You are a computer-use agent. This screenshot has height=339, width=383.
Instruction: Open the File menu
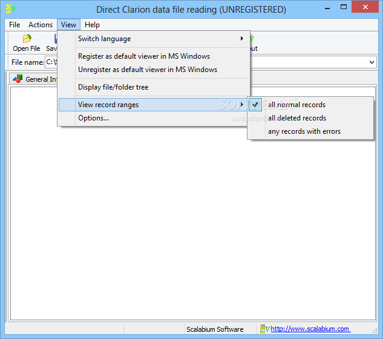tap(15, 25)
